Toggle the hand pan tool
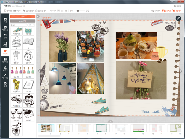 pyautogui.click(x=66, y=11)
